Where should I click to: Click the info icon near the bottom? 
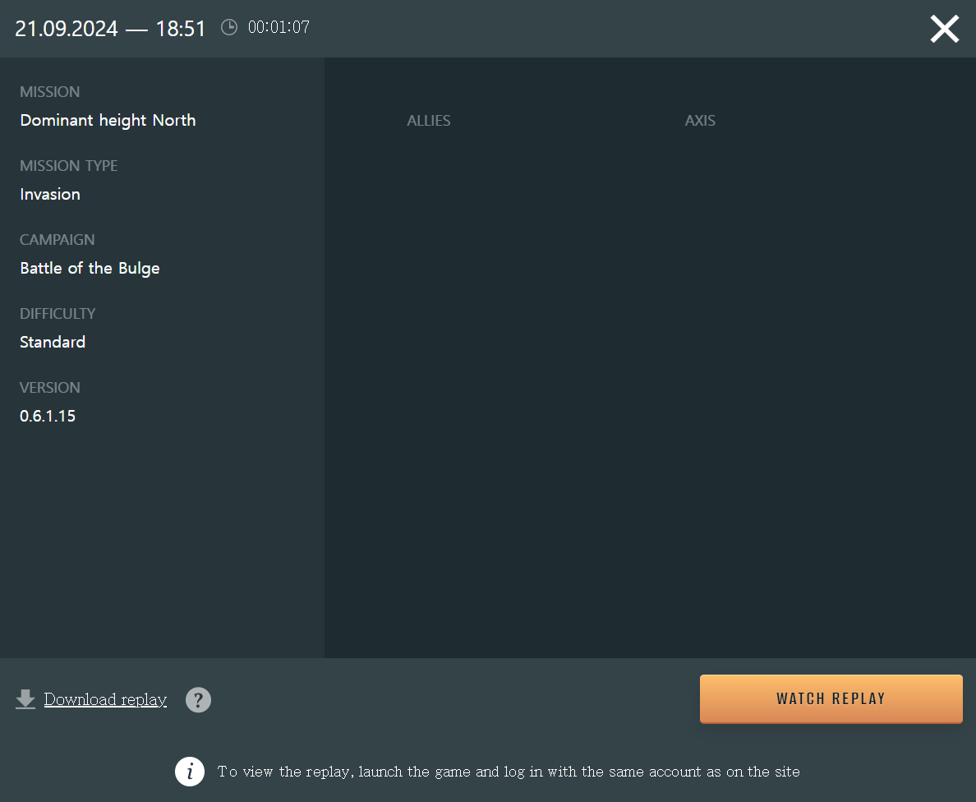point(190,772)
